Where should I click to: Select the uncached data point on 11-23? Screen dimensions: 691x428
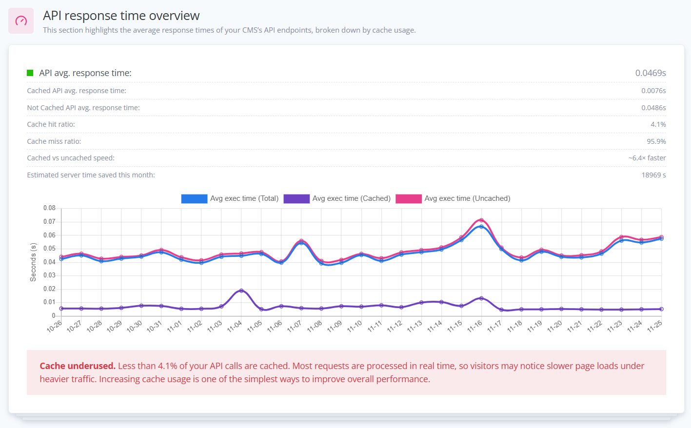click(621, 237)
